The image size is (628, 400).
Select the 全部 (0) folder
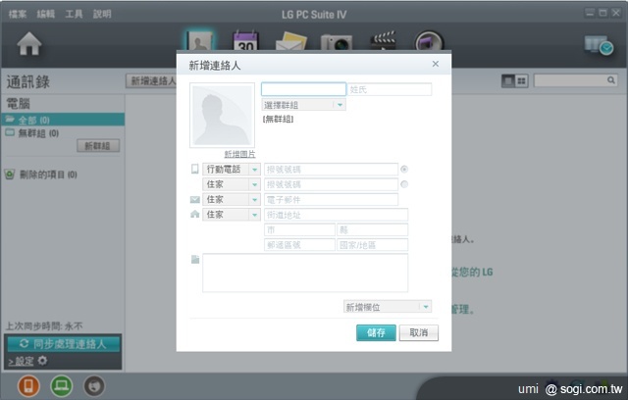[x=63, y=120]
